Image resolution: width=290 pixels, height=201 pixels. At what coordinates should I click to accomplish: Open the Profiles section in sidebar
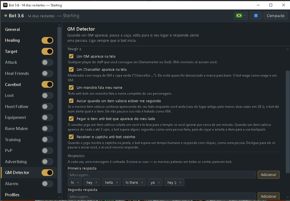click(x=12, y=195)
